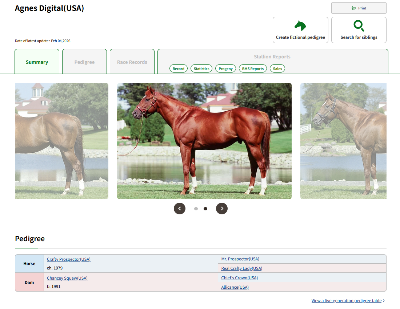Open Real Crafty Lady(USA) link
The image size is (400, 309).
(x=241, y=268)
